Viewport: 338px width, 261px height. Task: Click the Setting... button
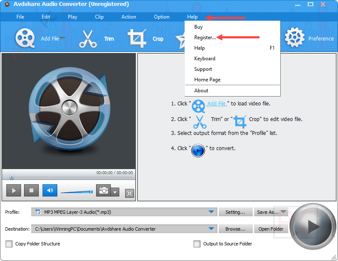pyautogui.click(x=236, y=212)
